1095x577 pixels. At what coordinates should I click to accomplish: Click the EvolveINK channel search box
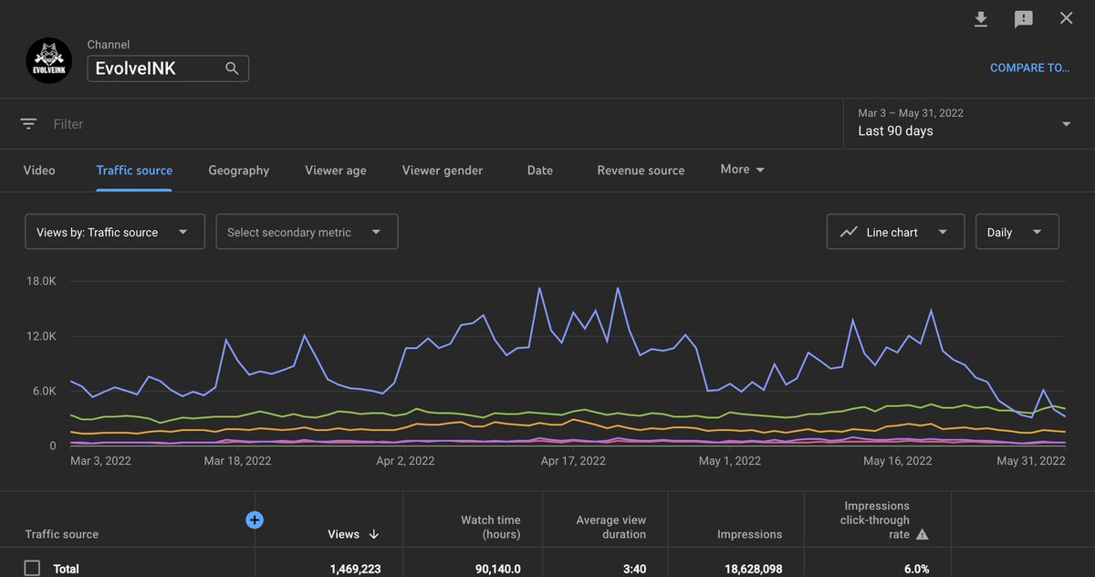[x=168, y=68]
